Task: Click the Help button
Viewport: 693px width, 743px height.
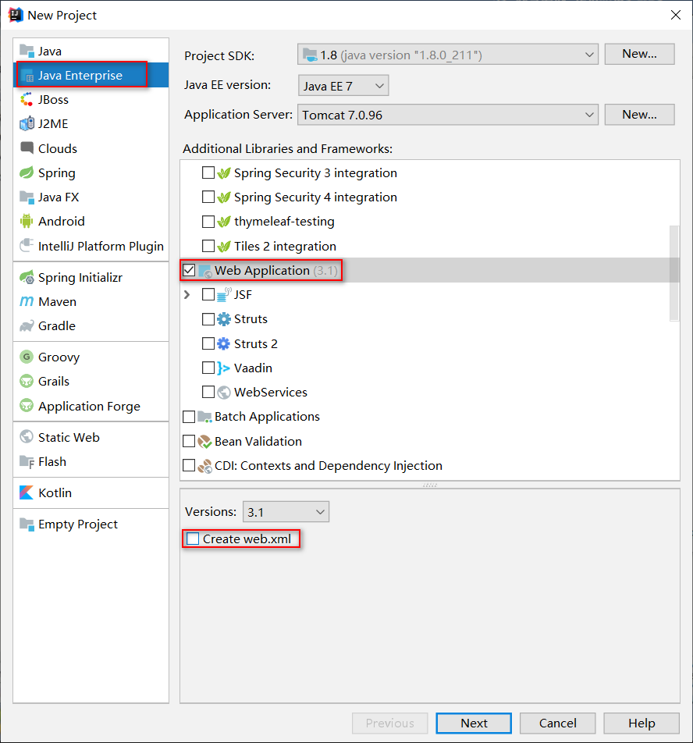Action: (641, 723)
